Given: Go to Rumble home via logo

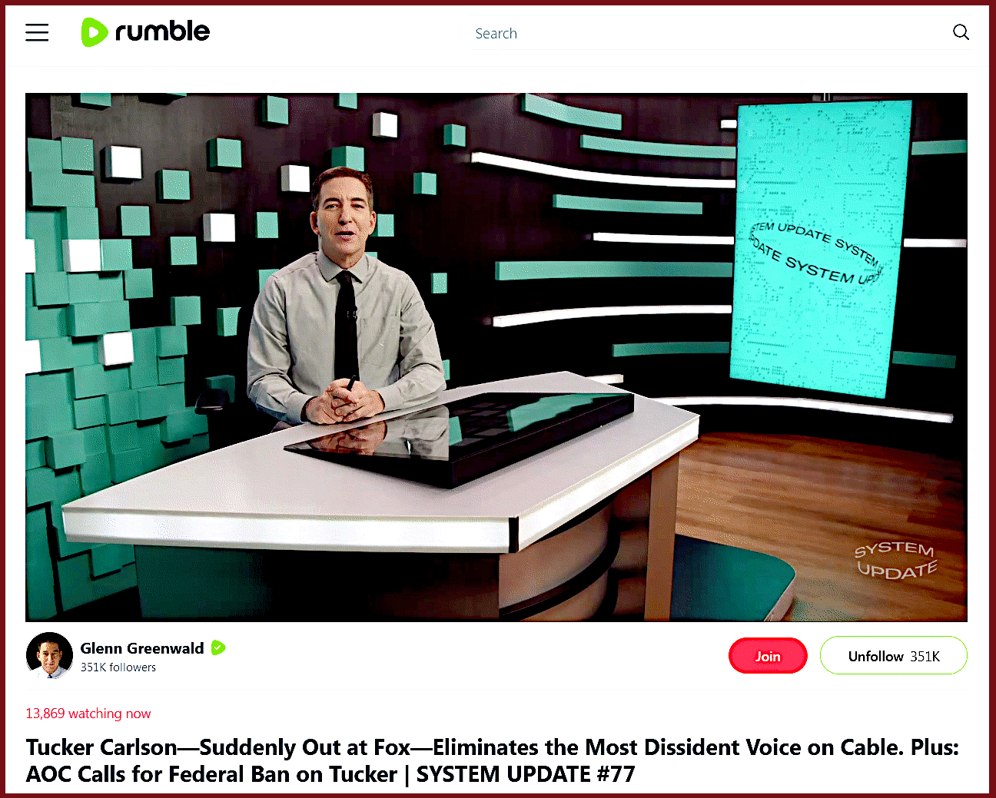Looking at the screenshot, I should coord(145,32).
